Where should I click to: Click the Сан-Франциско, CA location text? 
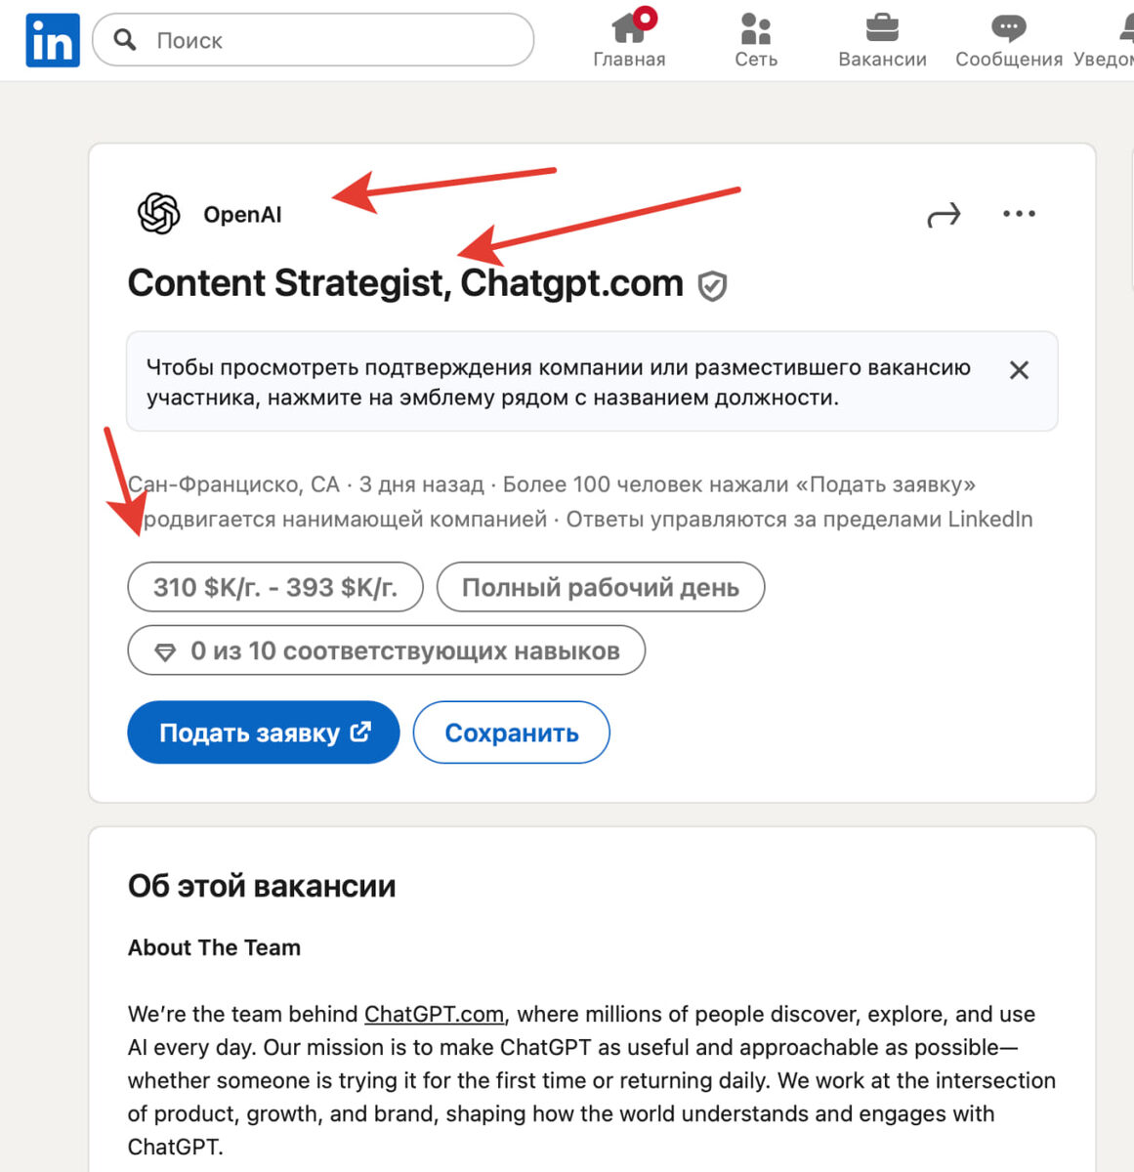point(234,484)
